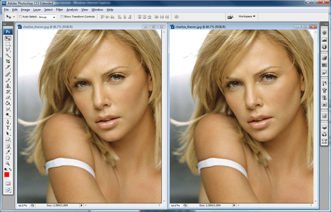Select the Crop tool
This screenshot has height=212, width=331.
8,61
